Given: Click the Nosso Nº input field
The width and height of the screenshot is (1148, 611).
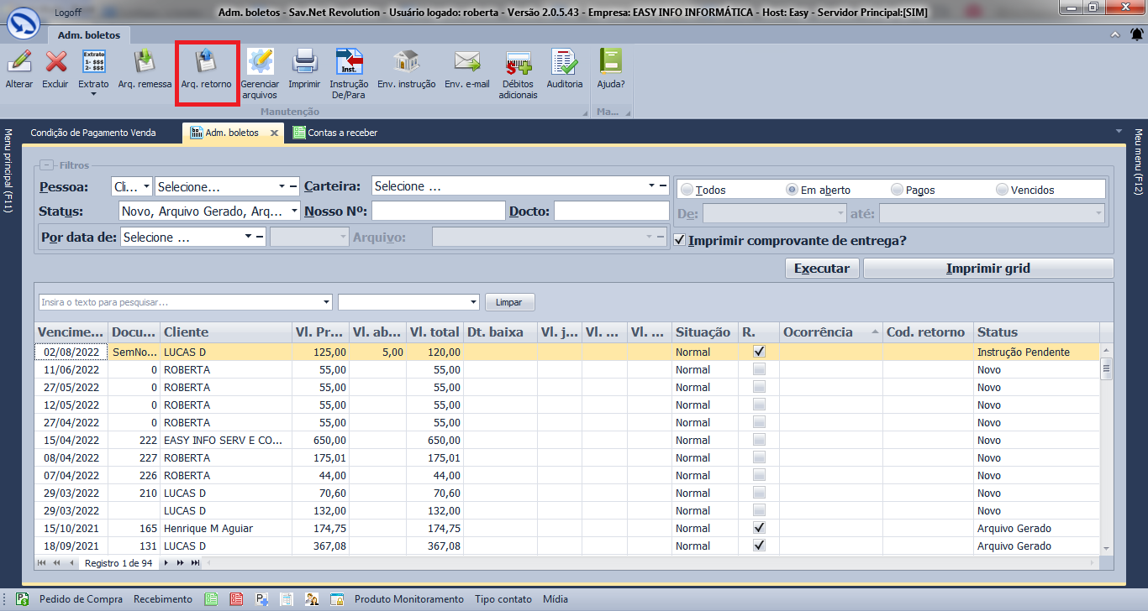Looking at the screenshot, I should click(x=438, y=211).
